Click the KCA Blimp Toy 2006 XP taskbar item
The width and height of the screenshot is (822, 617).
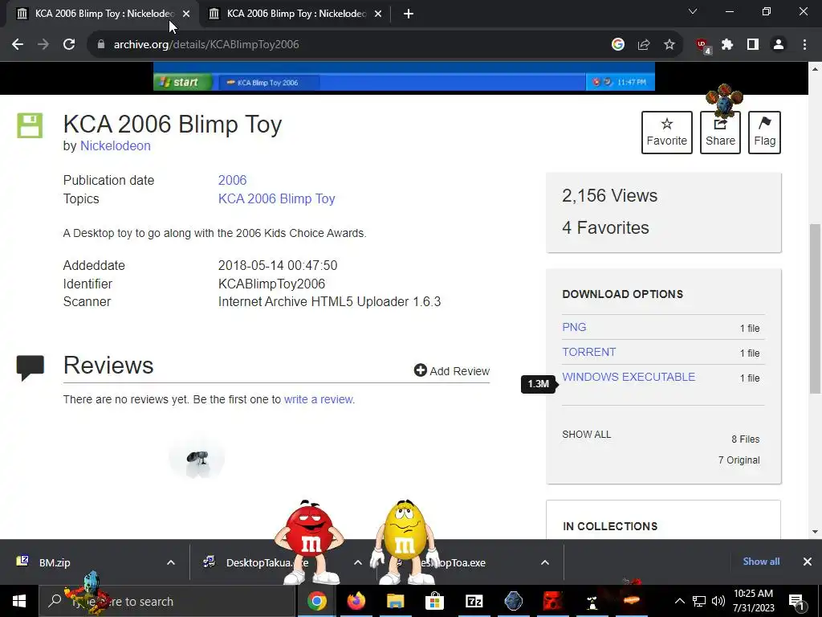[268, 83]
